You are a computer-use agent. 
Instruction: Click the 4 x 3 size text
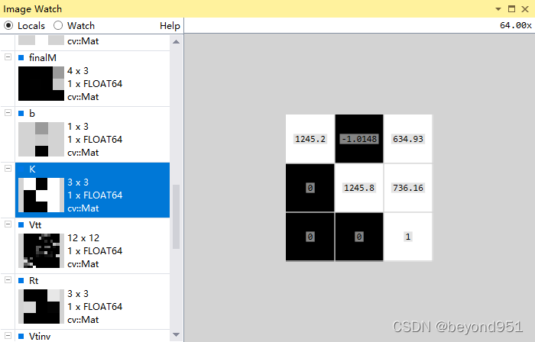(x=78, y=70)
